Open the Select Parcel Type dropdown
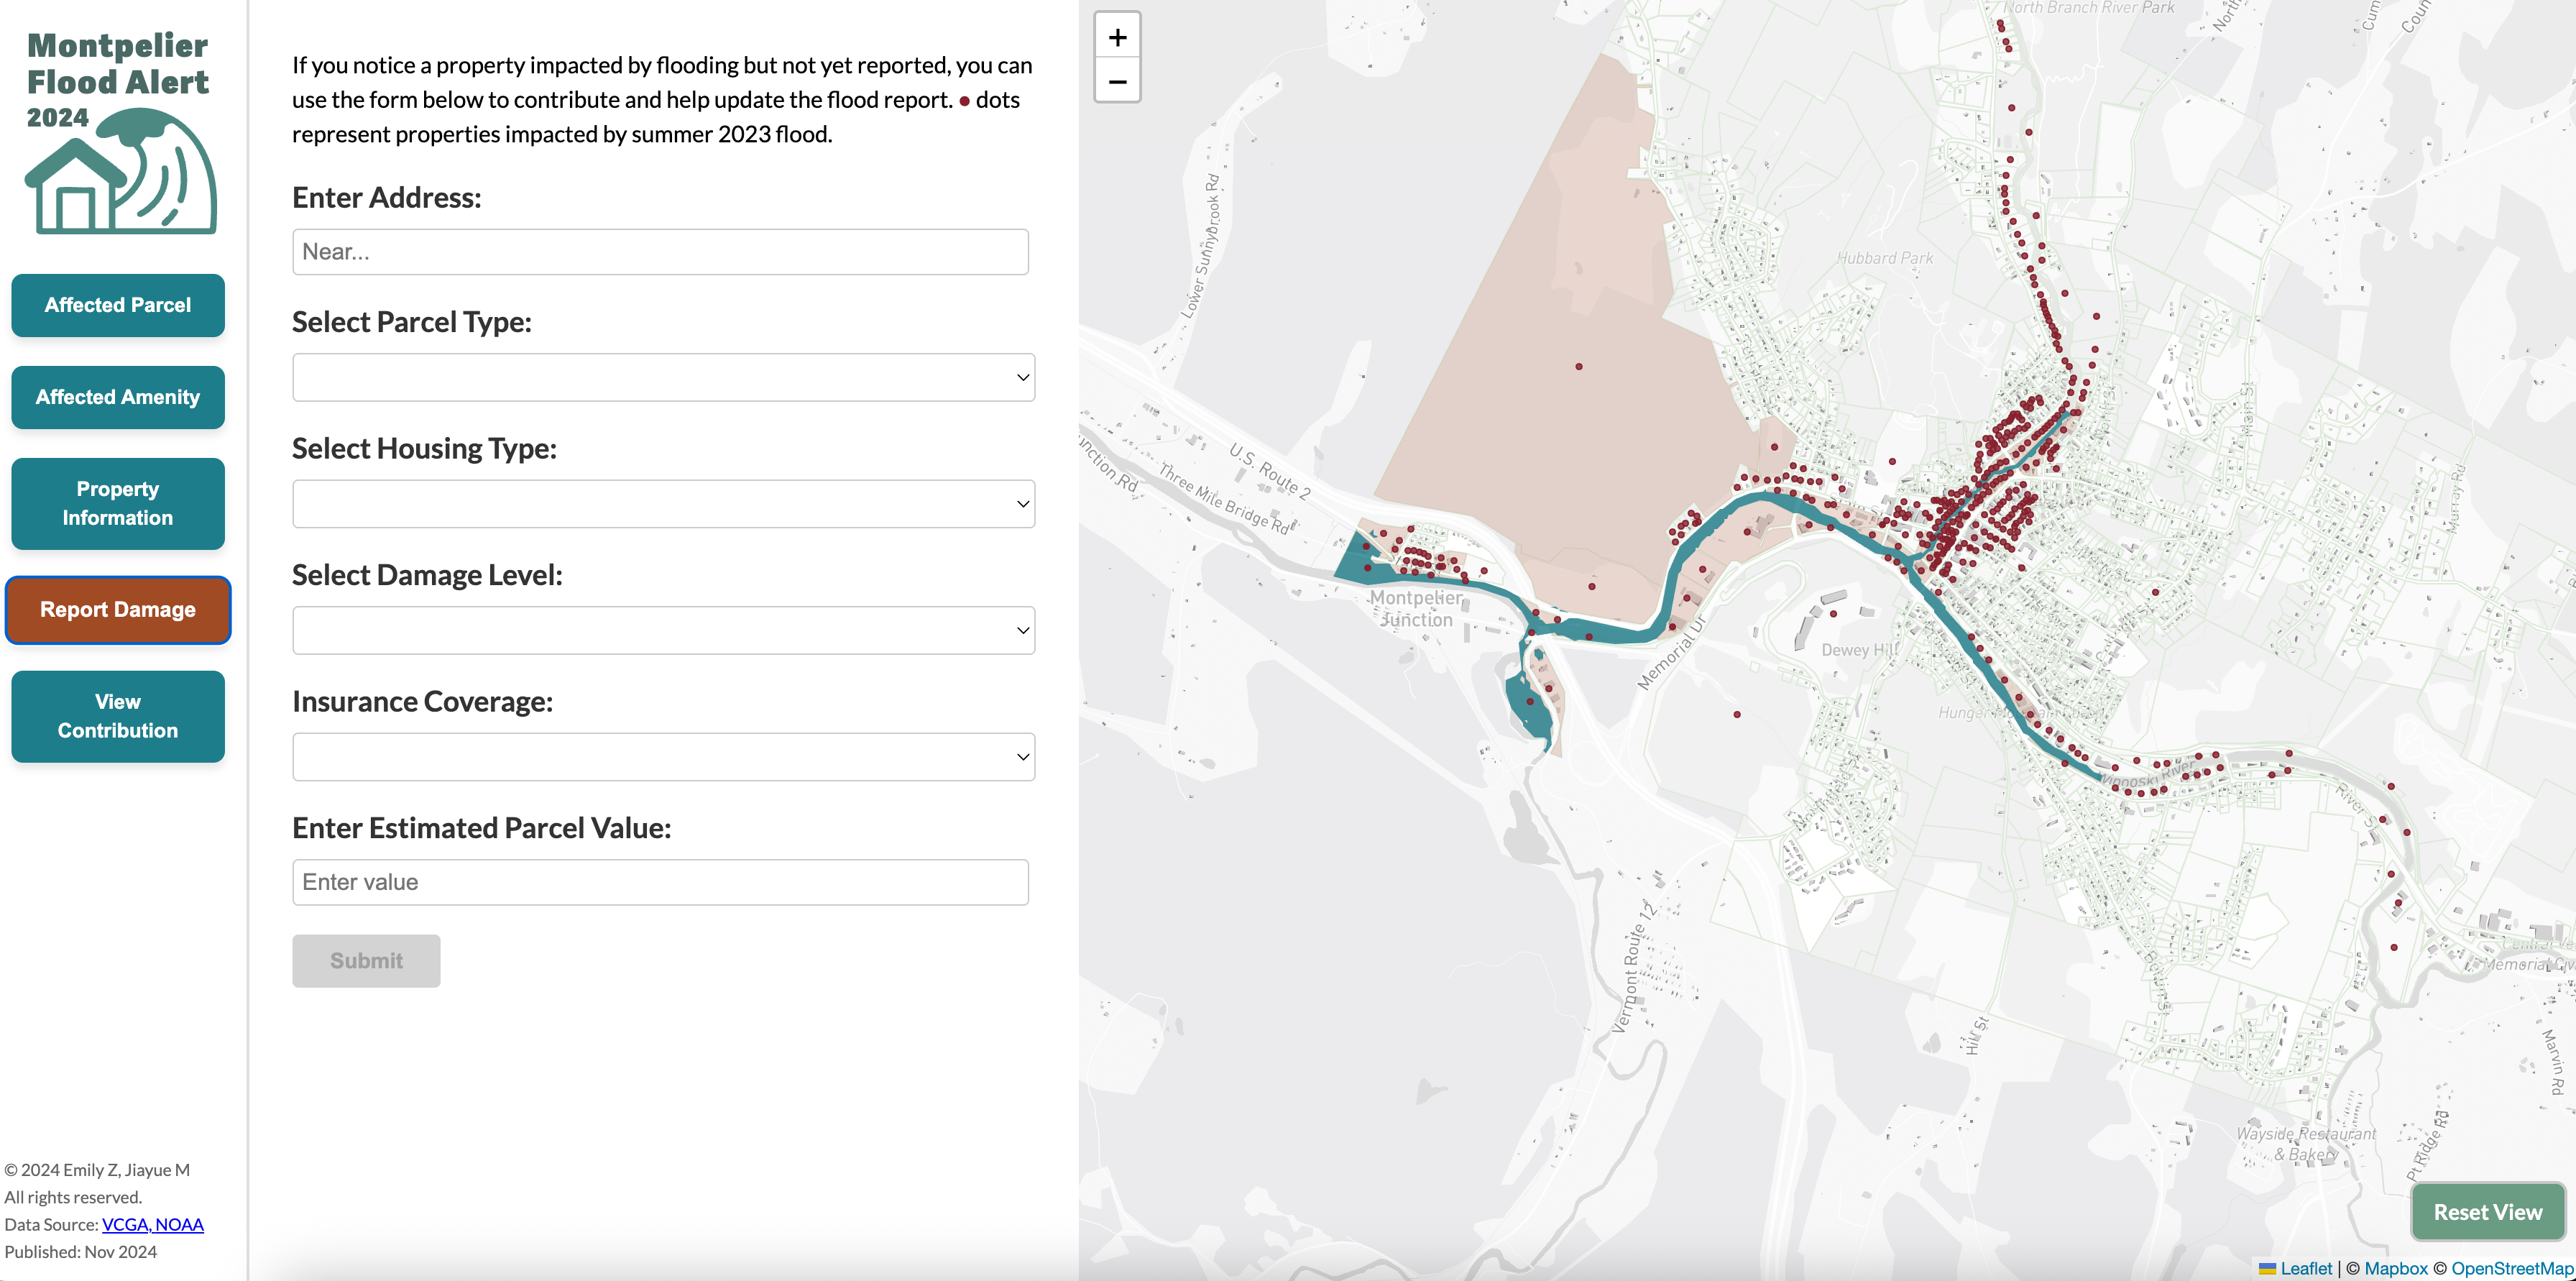This screenshot has width=2576, height=1281. pyautogui.click(x=663, y=377)
